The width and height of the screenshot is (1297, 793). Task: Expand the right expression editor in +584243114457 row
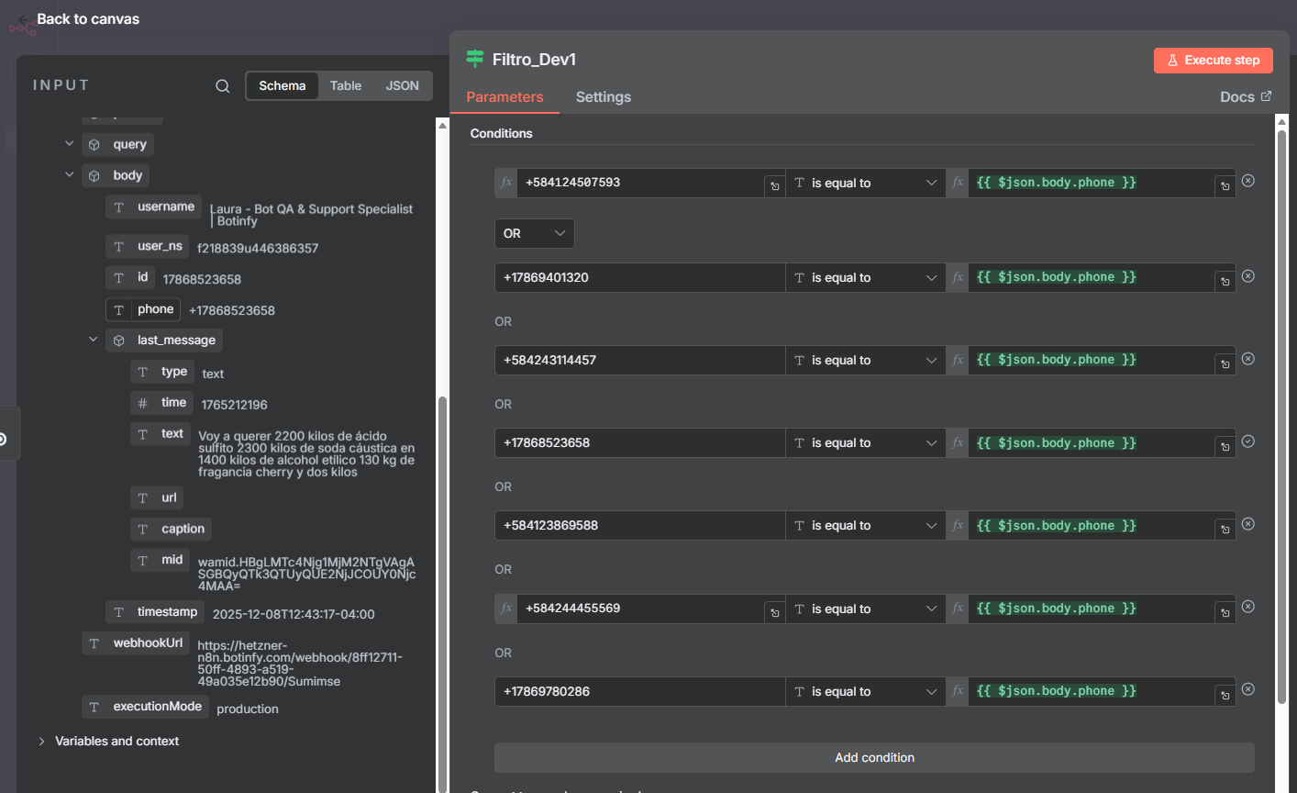(x=1225, y=364)
